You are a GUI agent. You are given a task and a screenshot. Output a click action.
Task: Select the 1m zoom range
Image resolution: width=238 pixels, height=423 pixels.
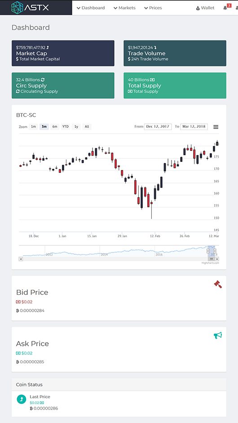click(33, 126)
